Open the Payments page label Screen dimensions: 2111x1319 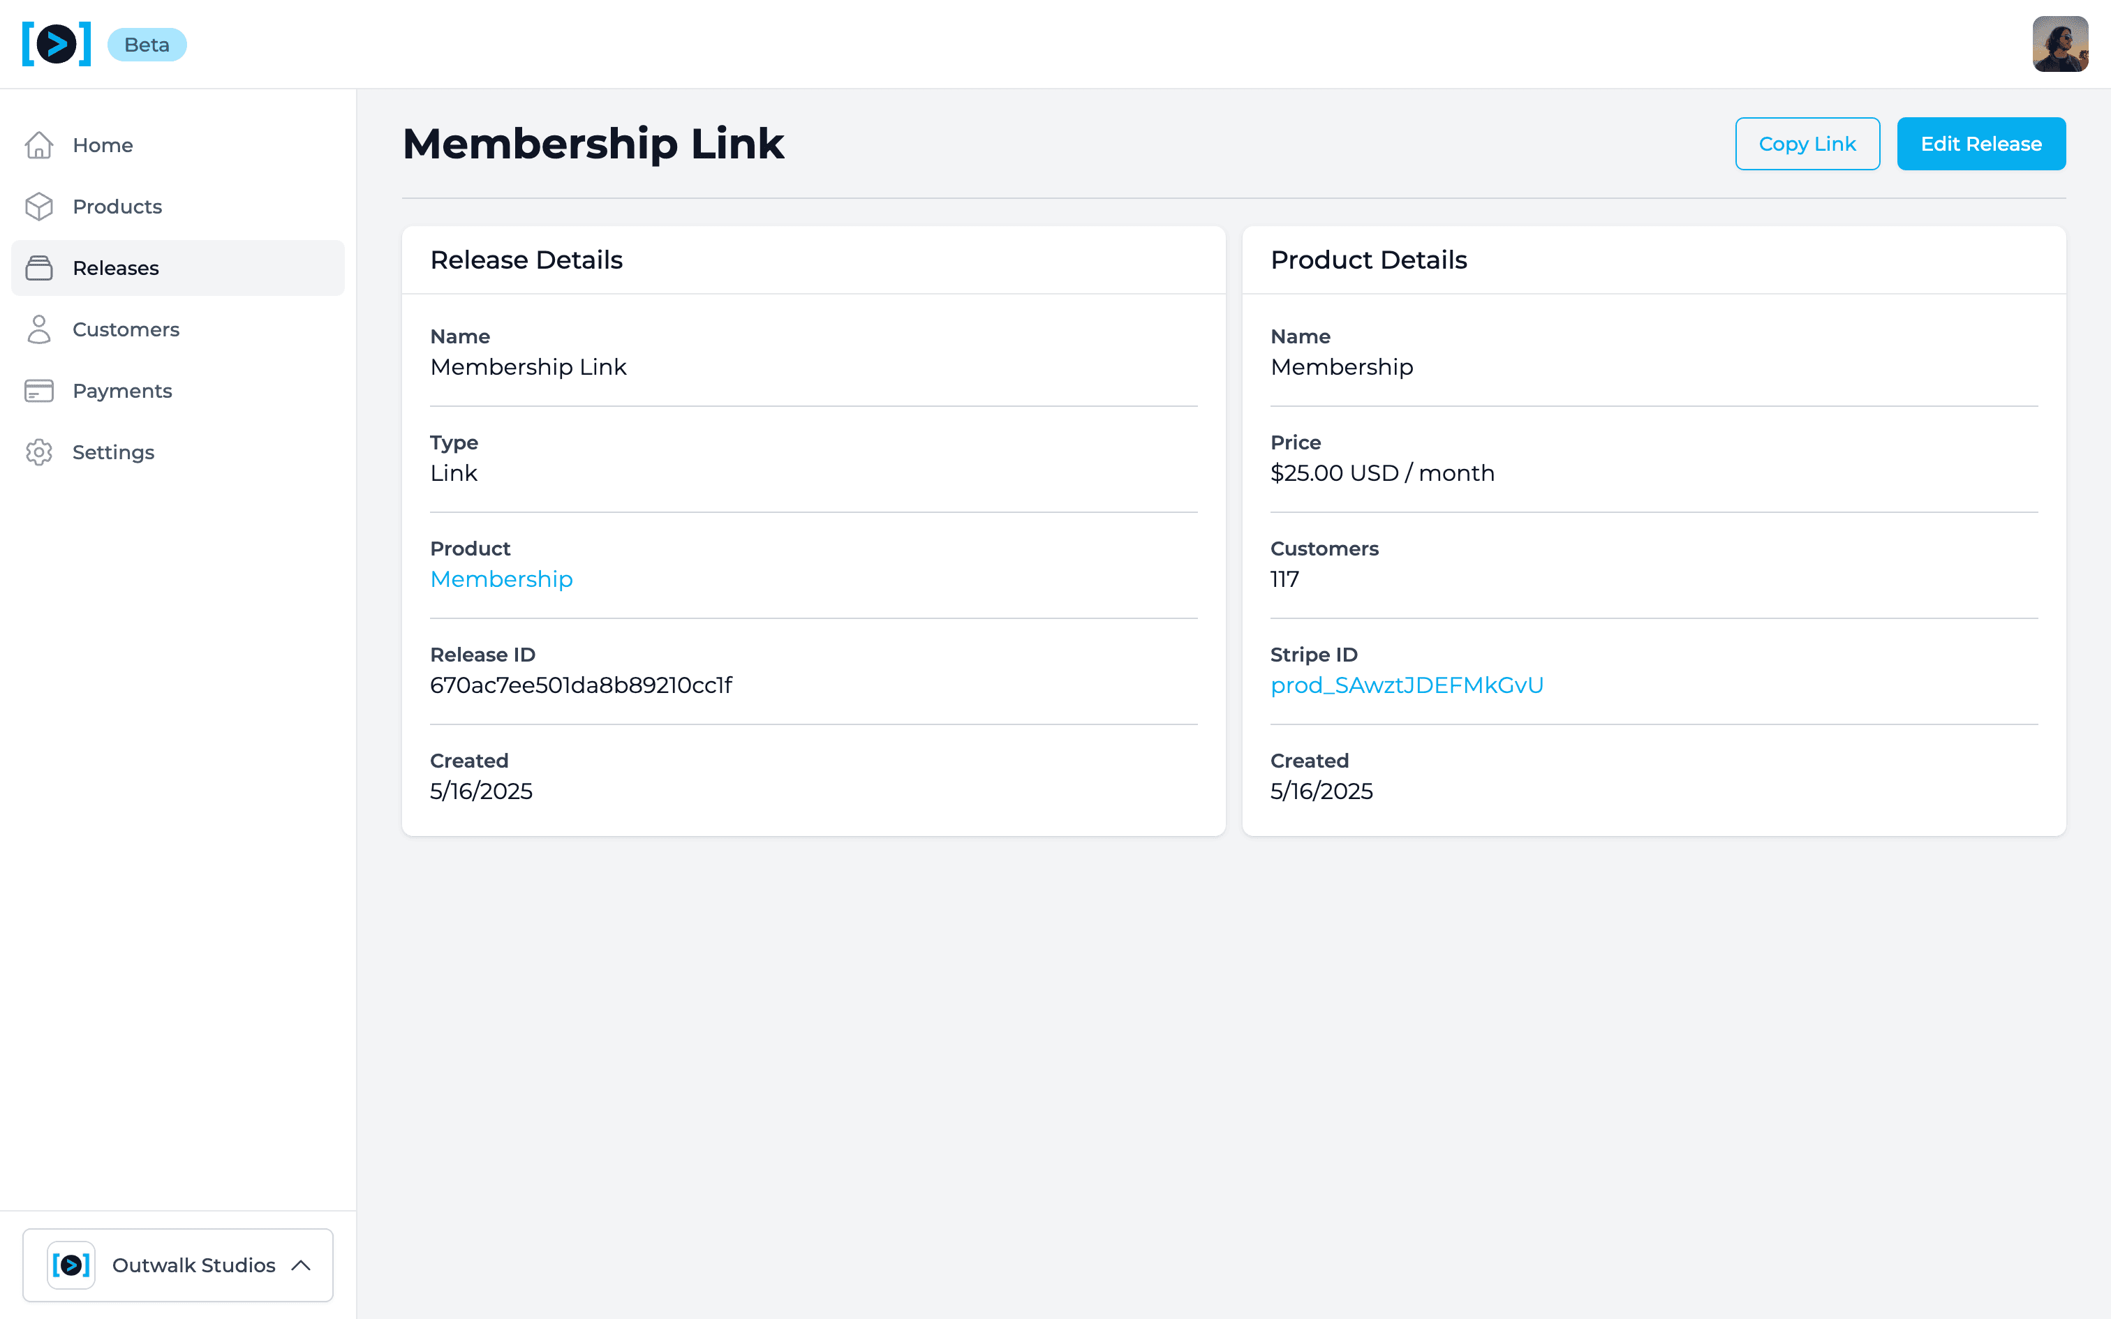pos(123,391)
